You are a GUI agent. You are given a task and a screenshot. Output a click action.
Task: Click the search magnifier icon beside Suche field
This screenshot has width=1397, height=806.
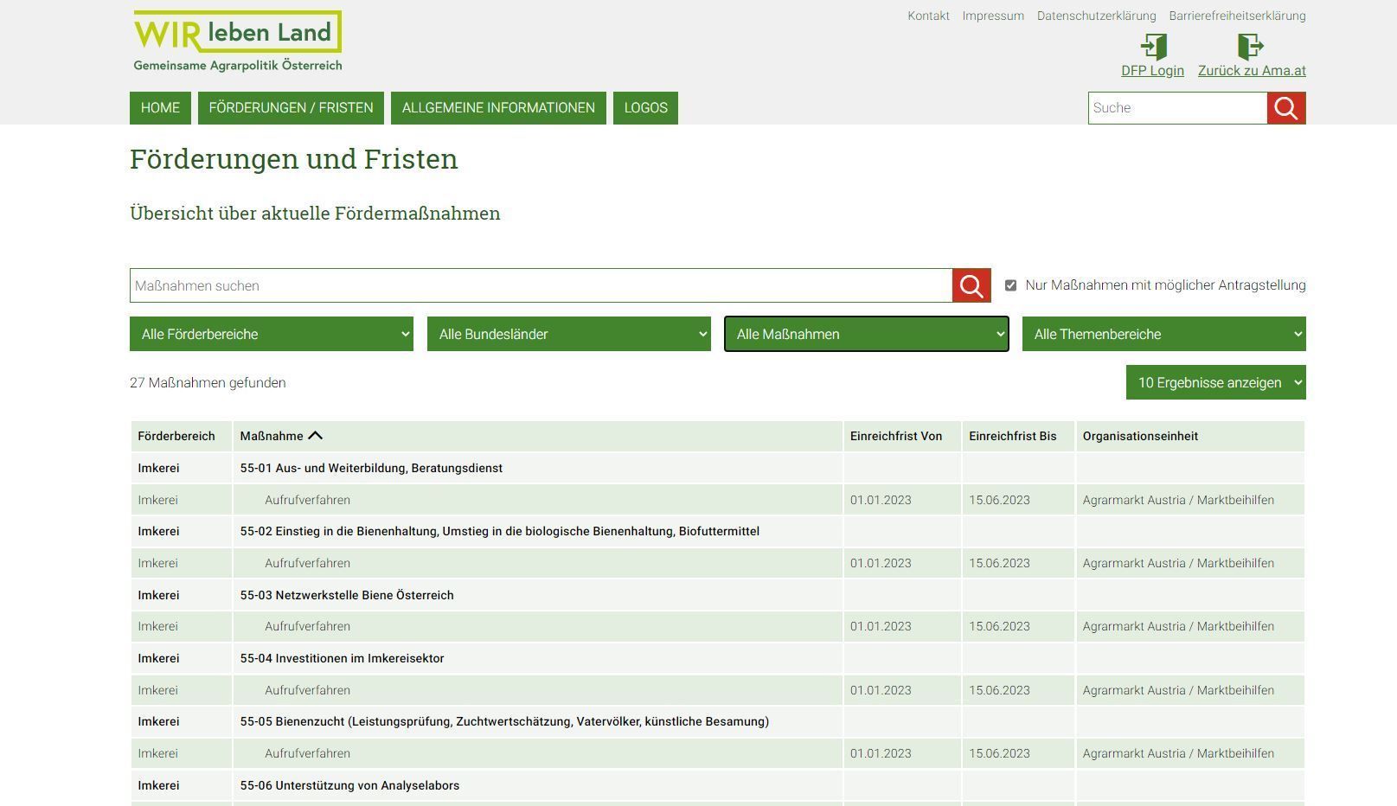[1285, 107]
